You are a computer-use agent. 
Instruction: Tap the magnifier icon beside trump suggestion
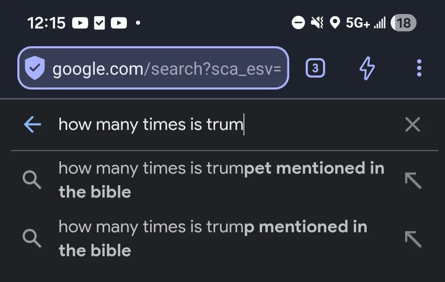tap(32, 238)
